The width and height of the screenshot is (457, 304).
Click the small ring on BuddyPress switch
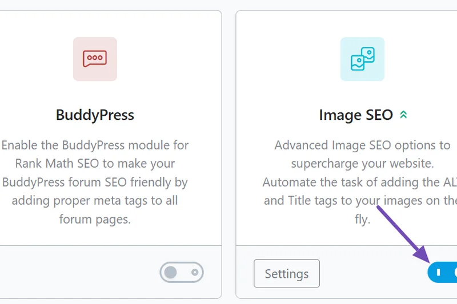pos(195,273)
